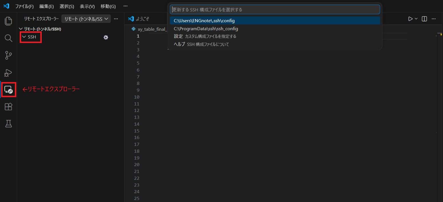
Task: Open the Explorer view in activity bar
Action: [9, 21]
